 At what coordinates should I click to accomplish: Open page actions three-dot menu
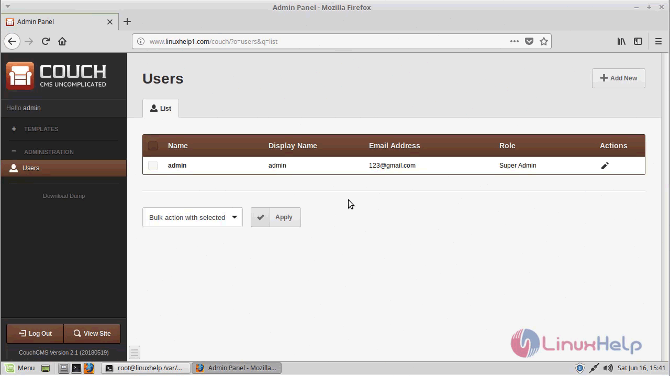(x=515, y=41)
